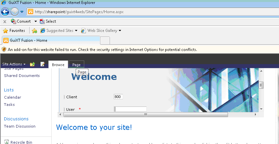The height and width of the screenshot is (144, 279).
Task: Open the Site Actions menu
Action: pos(14,64)
